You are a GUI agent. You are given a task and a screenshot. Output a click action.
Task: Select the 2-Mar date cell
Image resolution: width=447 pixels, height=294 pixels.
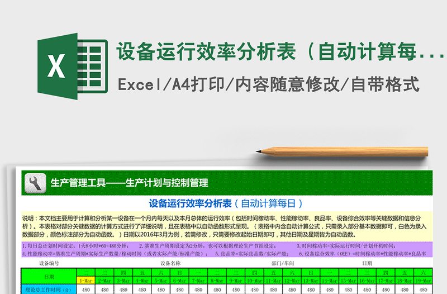tap(104, 281)
